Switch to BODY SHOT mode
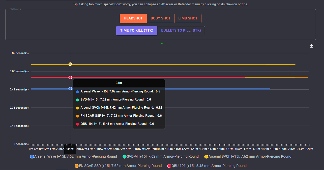The width and height of the screenshot is (324, 170). coord(161,18)
